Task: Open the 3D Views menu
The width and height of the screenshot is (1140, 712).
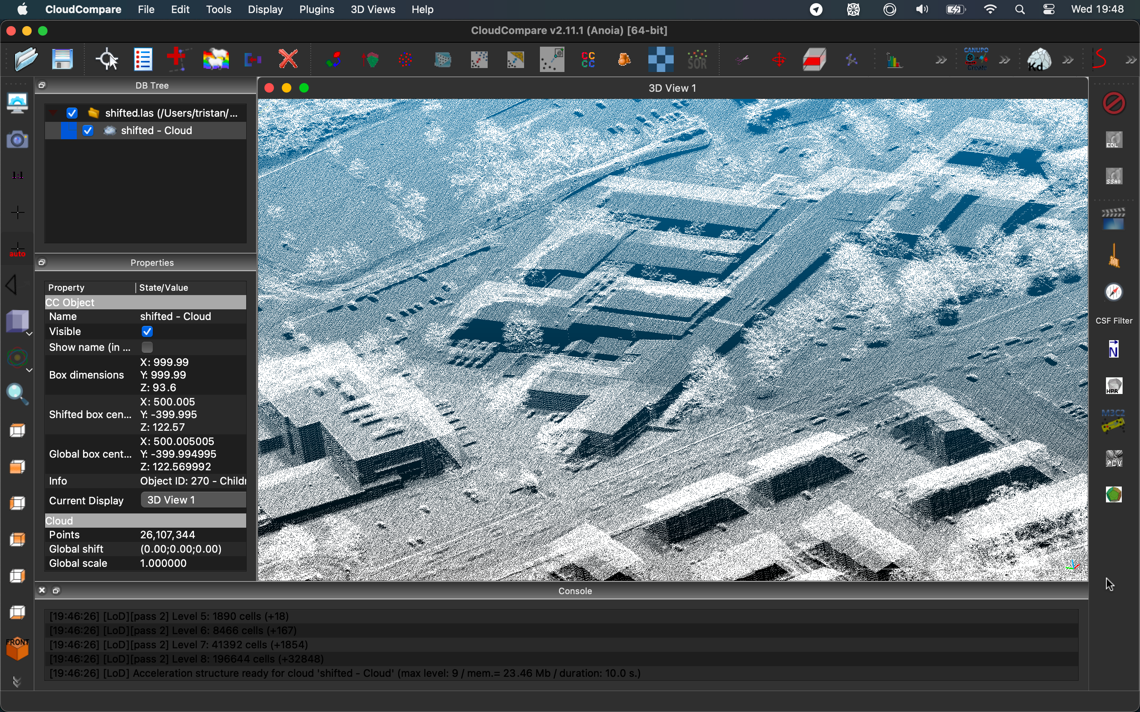Action: (x=373, y=10)
